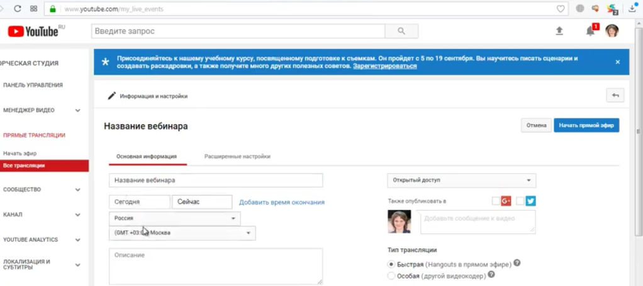Select the Особая broadcast type
643x286 pixels.
[x=391, y=275]
